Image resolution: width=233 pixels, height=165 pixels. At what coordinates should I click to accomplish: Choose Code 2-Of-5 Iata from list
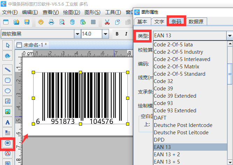click(x=190, y=45)
